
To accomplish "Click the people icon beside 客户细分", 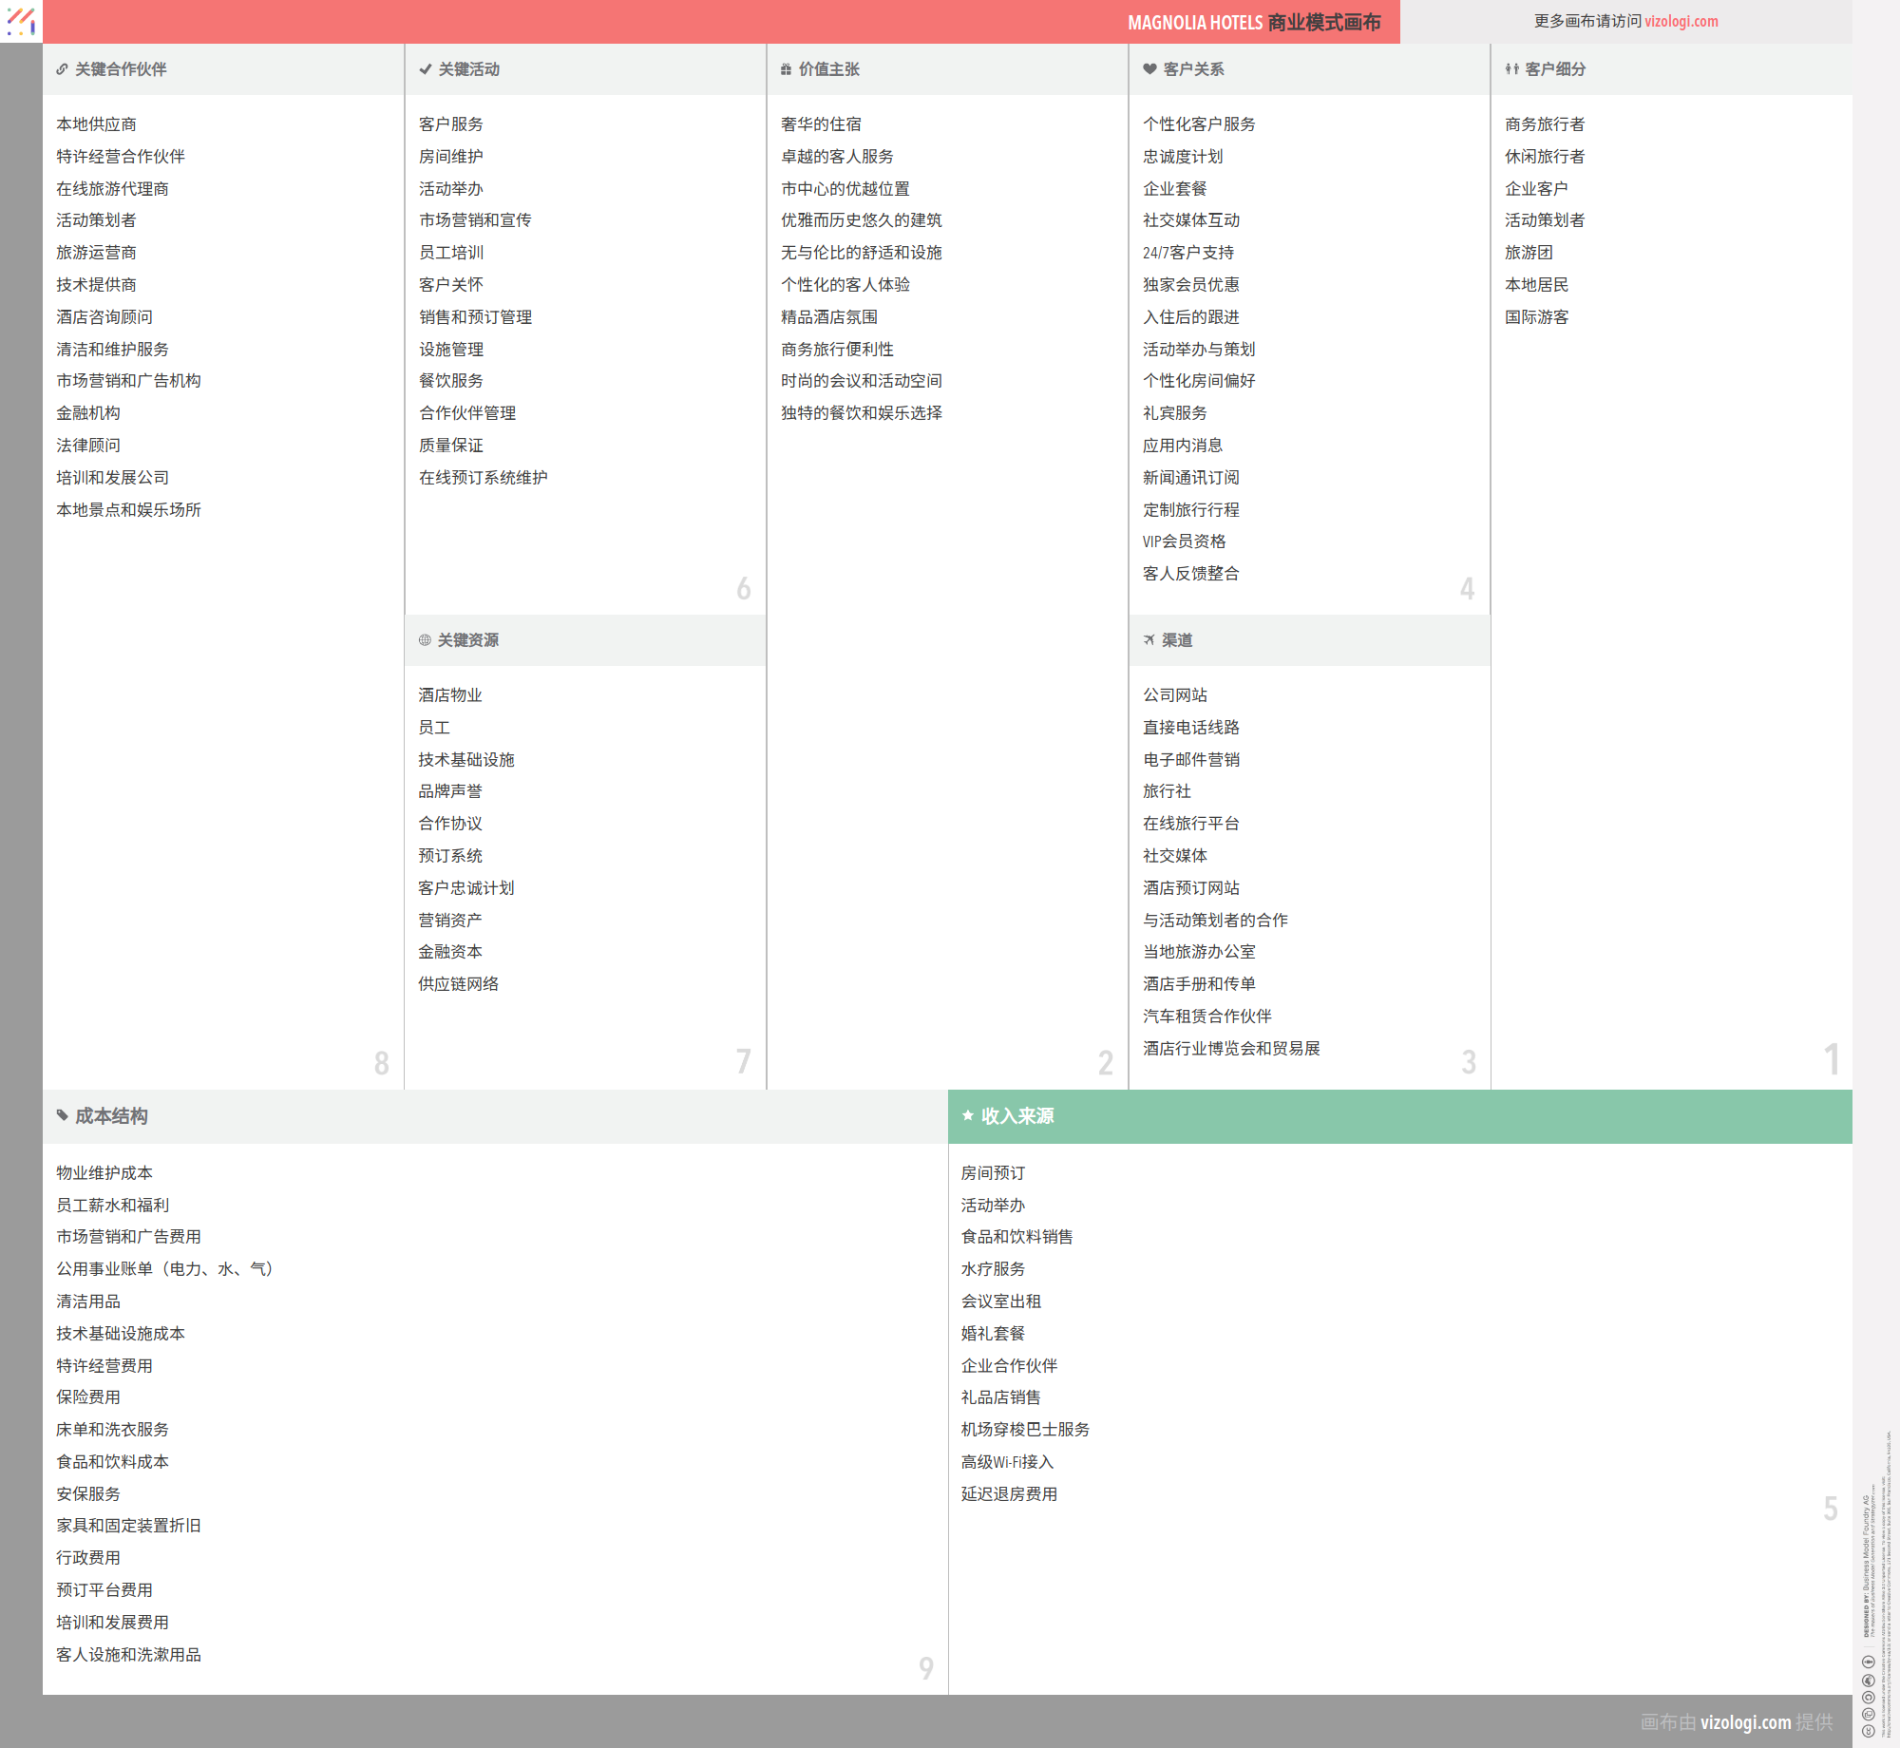I will (x=1511, y=69).
